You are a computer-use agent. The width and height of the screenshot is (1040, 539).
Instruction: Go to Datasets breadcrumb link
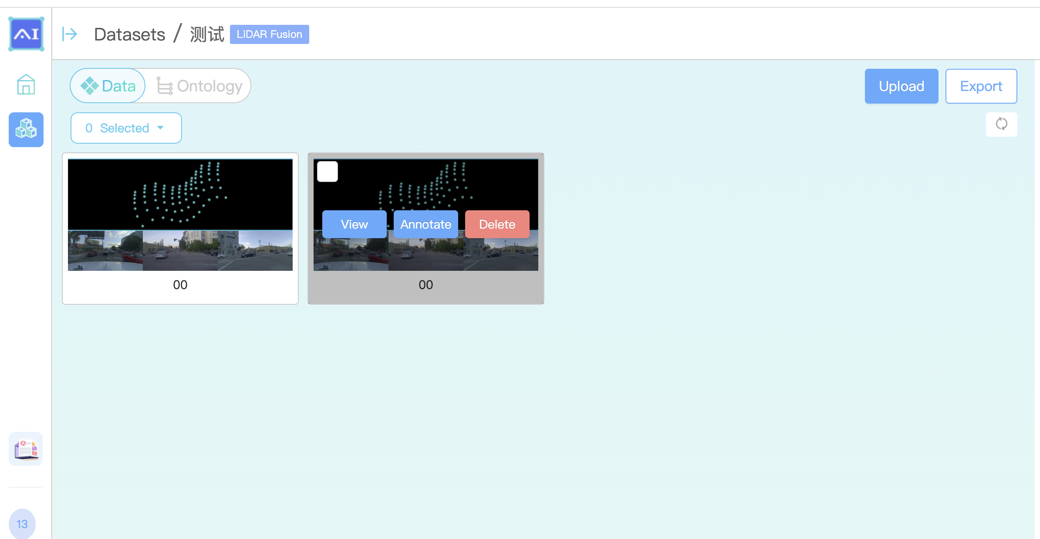[129, 34]
